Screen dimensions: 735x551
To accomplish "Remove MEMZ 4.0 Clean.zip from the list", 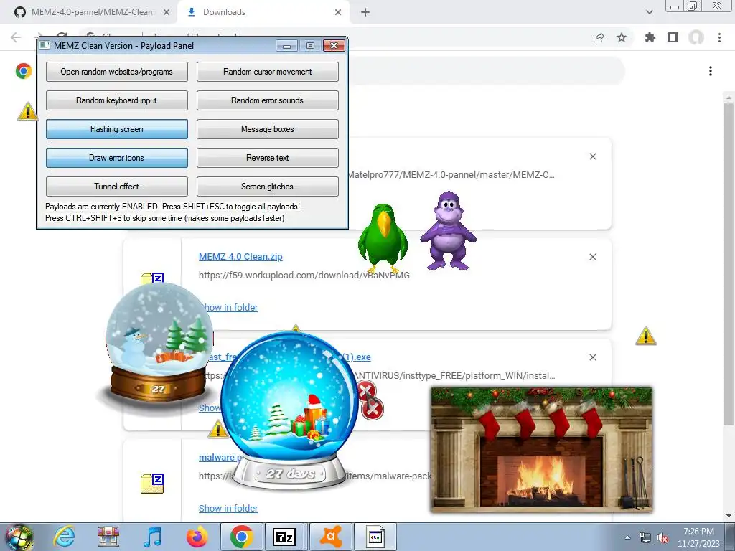I will [x=593, y=257].
